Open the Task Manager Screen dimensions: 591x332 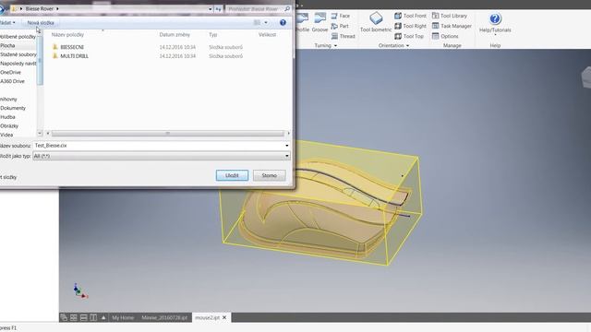pyautogui.click(x=452, y=26)
